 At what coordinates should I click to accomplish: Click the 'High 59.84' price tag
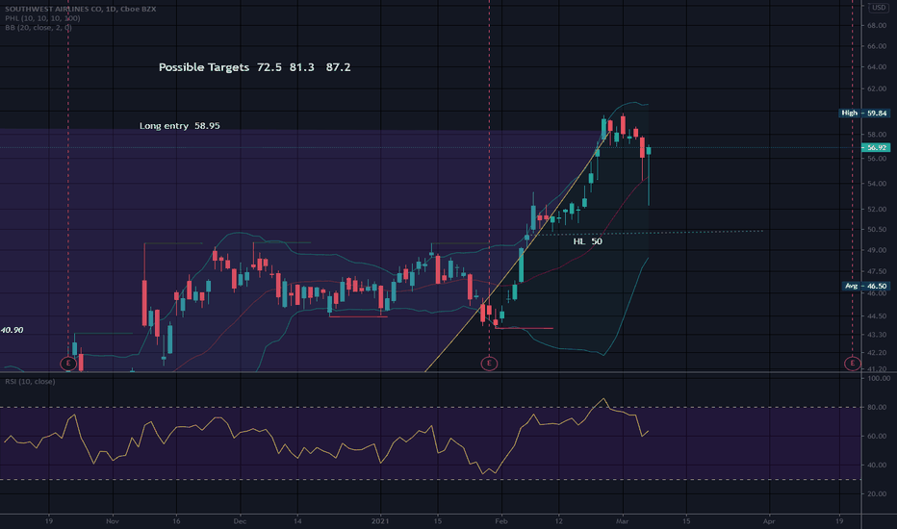coord(864,113)
